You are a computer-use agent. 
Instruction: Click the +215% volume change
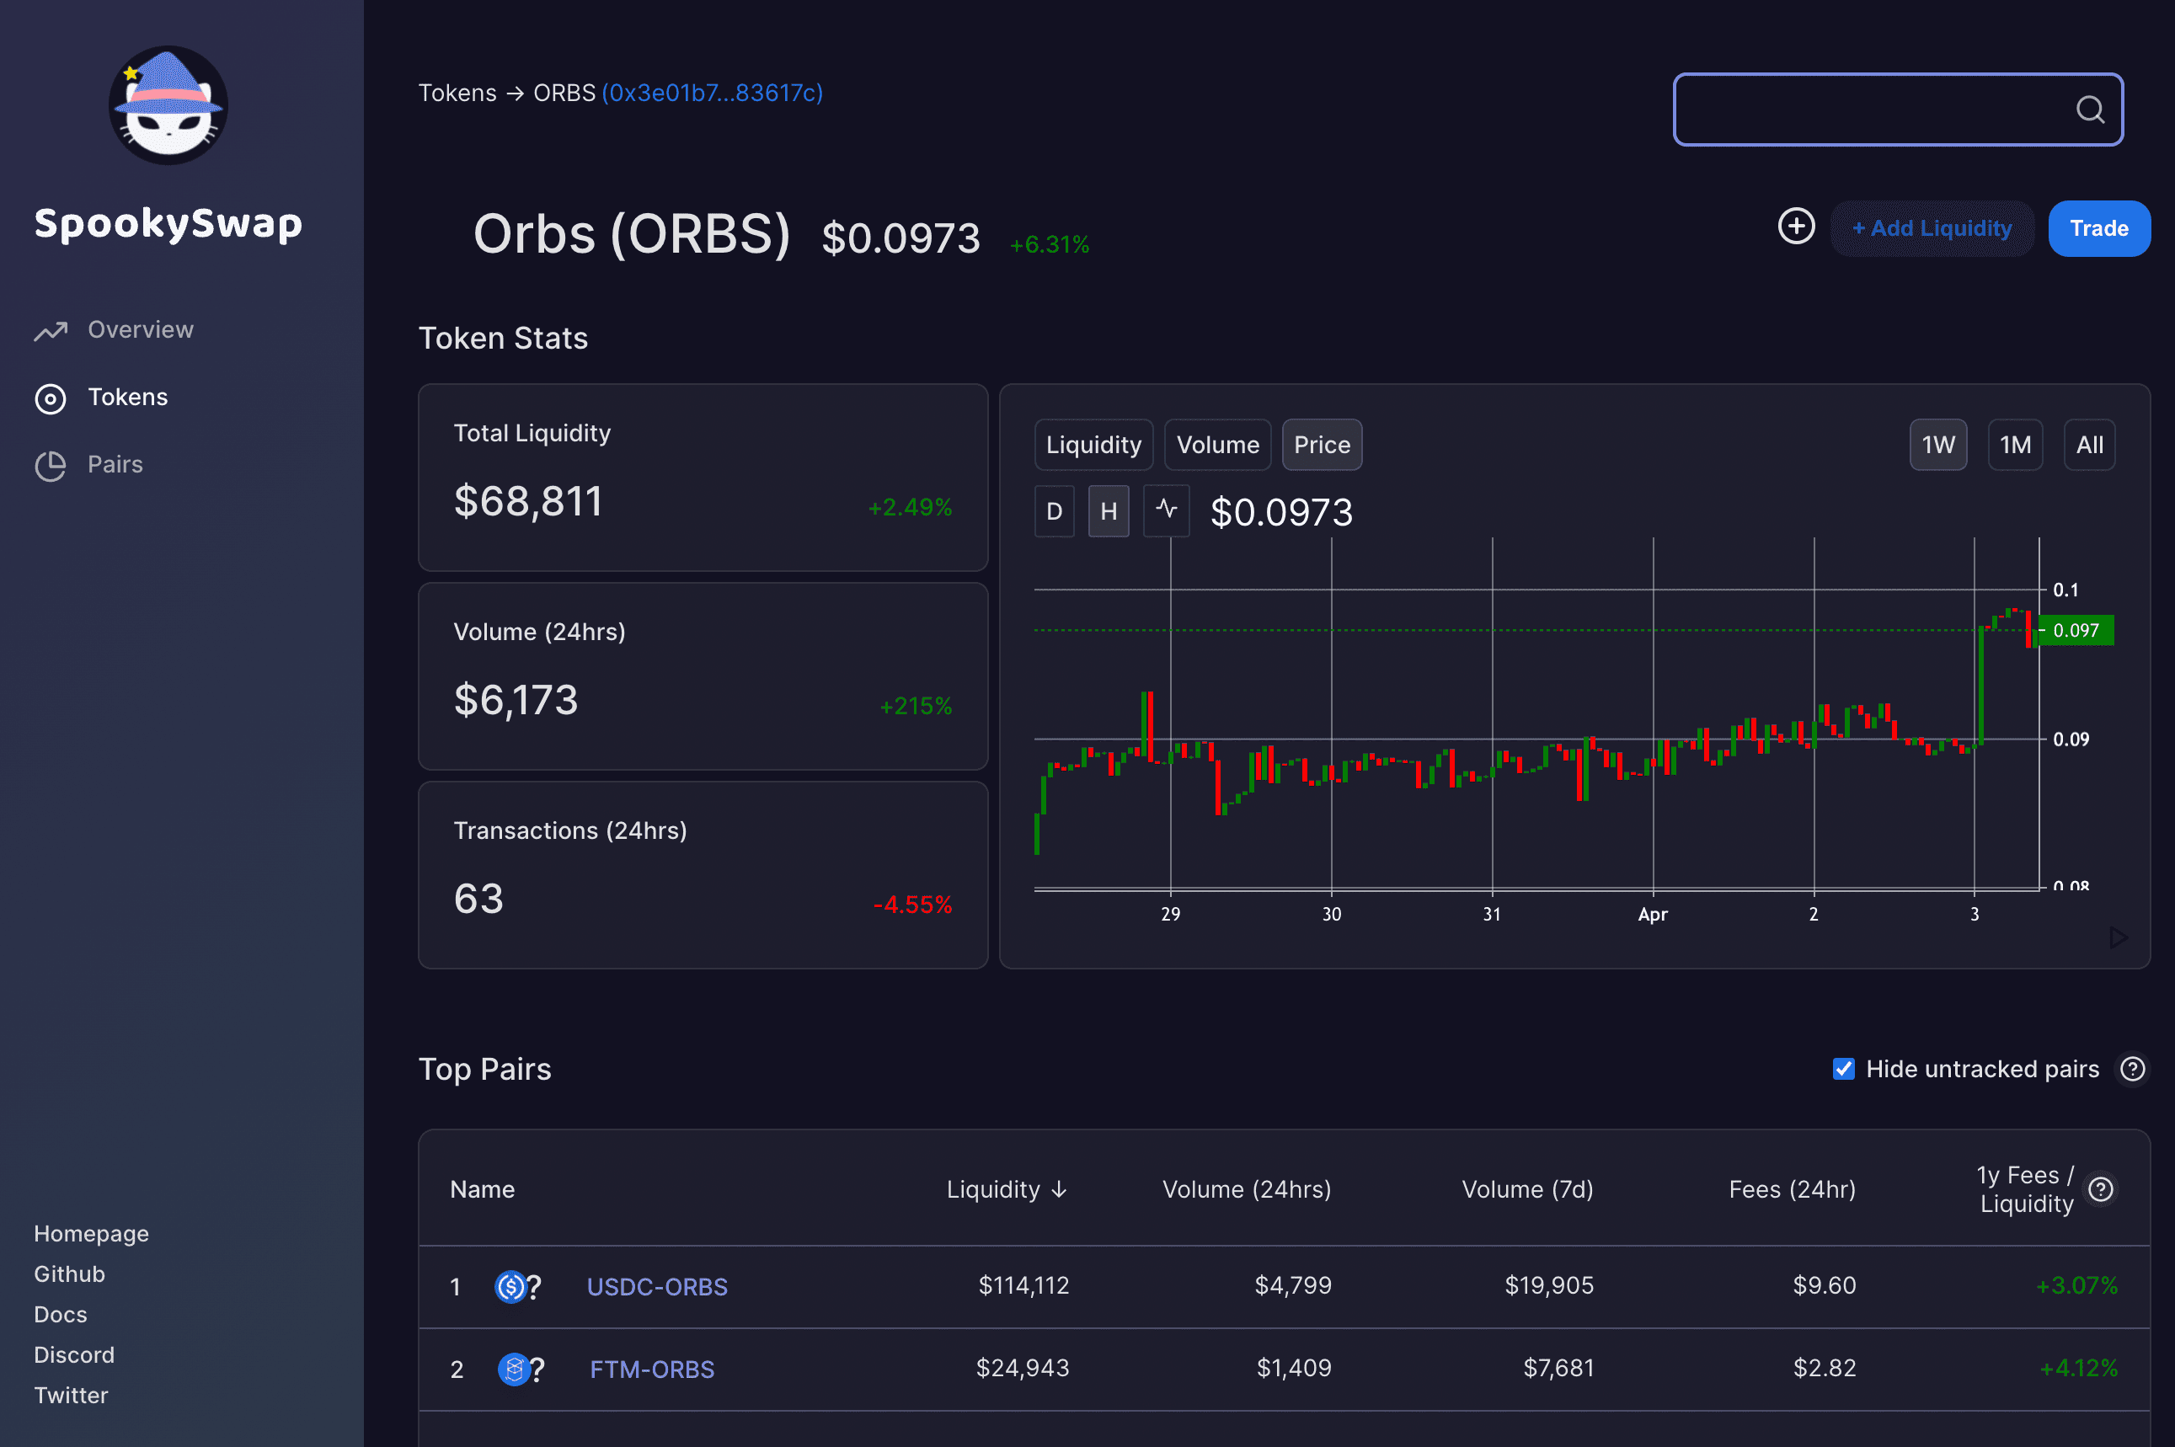point(916,706)
